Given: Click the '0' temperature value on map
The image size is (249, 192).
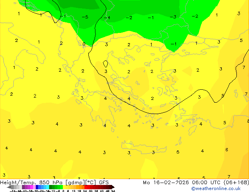Looking at the screenshot, I should [84, 44].
